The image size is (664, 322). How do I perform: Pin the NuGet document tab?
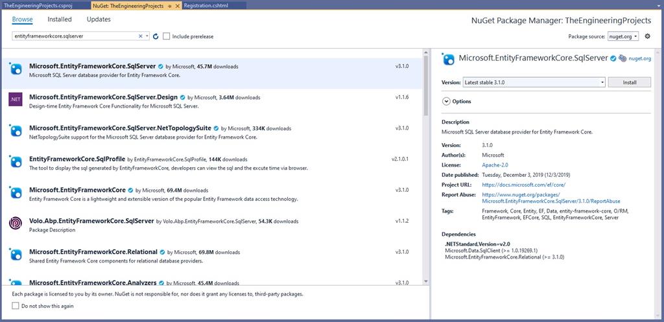pyautogui.click(x=169, y=5)
